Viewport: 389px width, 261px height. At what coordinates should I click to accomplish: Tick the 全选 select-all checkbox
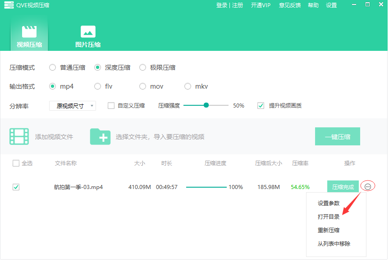point(16,163)
